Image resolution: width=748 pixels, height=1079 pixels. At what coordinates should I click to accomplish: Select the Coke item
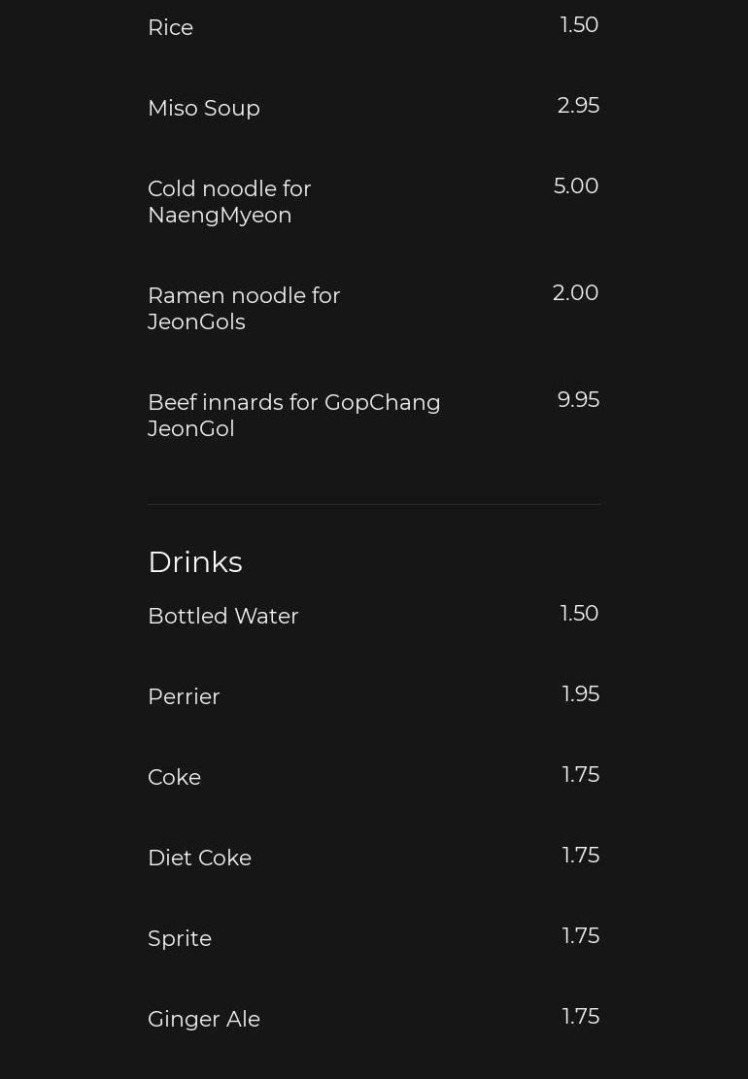click(174, 777)
